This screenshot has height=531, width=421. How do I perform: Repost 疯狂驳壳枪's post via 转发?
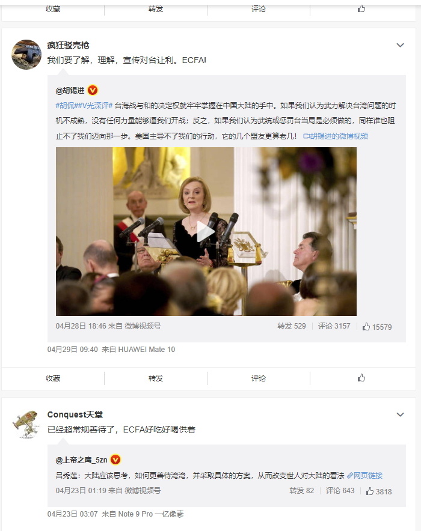pos(156,378)
